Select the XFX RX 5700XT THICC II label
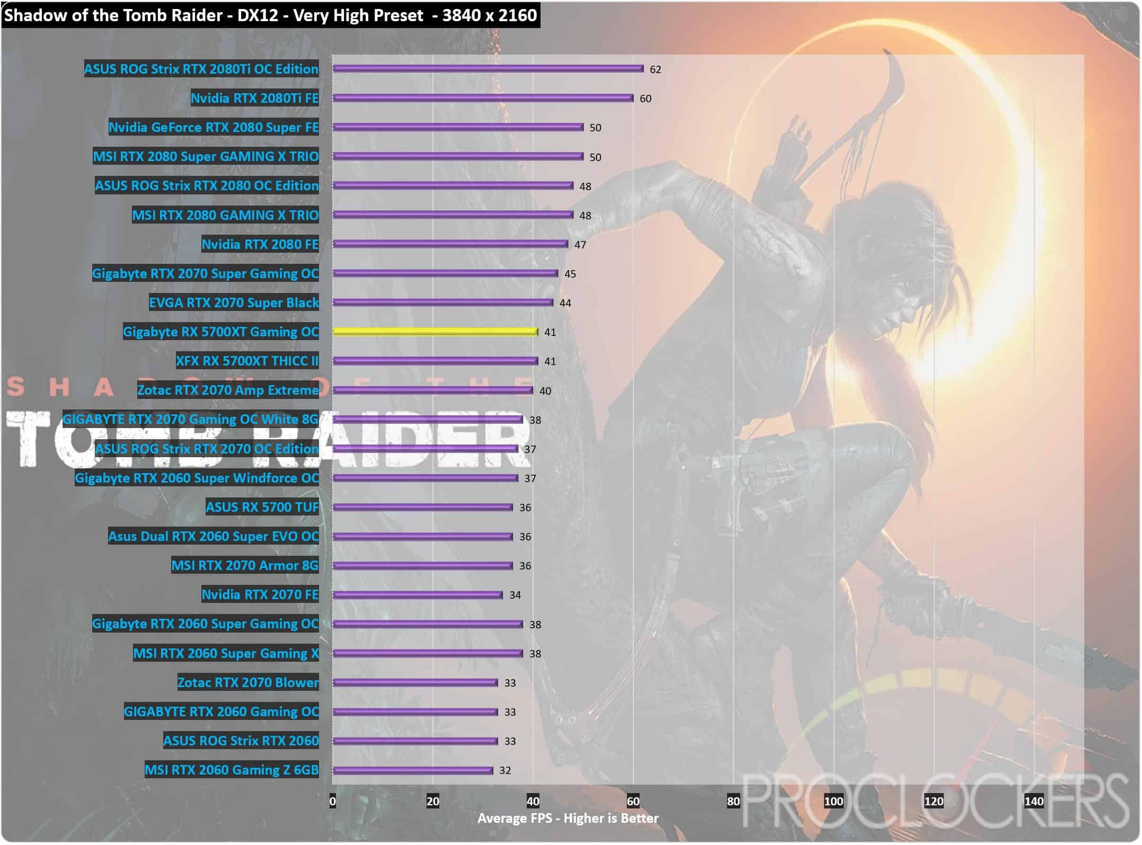 tap(247, 361)
